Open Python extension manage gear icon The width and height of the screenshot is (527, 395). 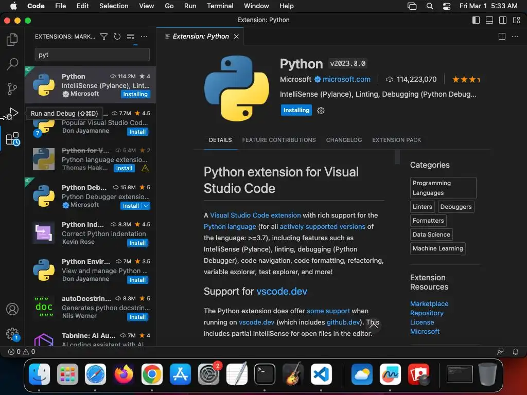click(321, 111)
